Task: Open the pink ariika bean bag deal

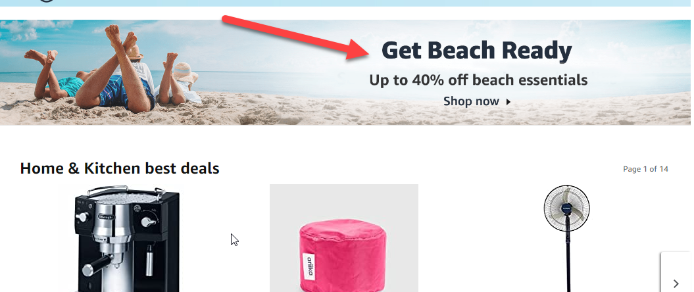Action: pos(344,238)
